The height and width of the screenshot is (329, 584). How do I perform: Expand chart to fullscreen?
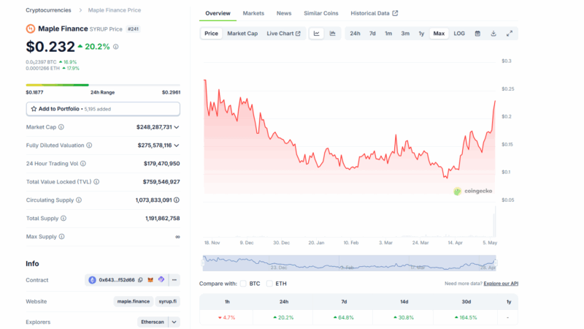pyautogui.click(x=510, y=33)
